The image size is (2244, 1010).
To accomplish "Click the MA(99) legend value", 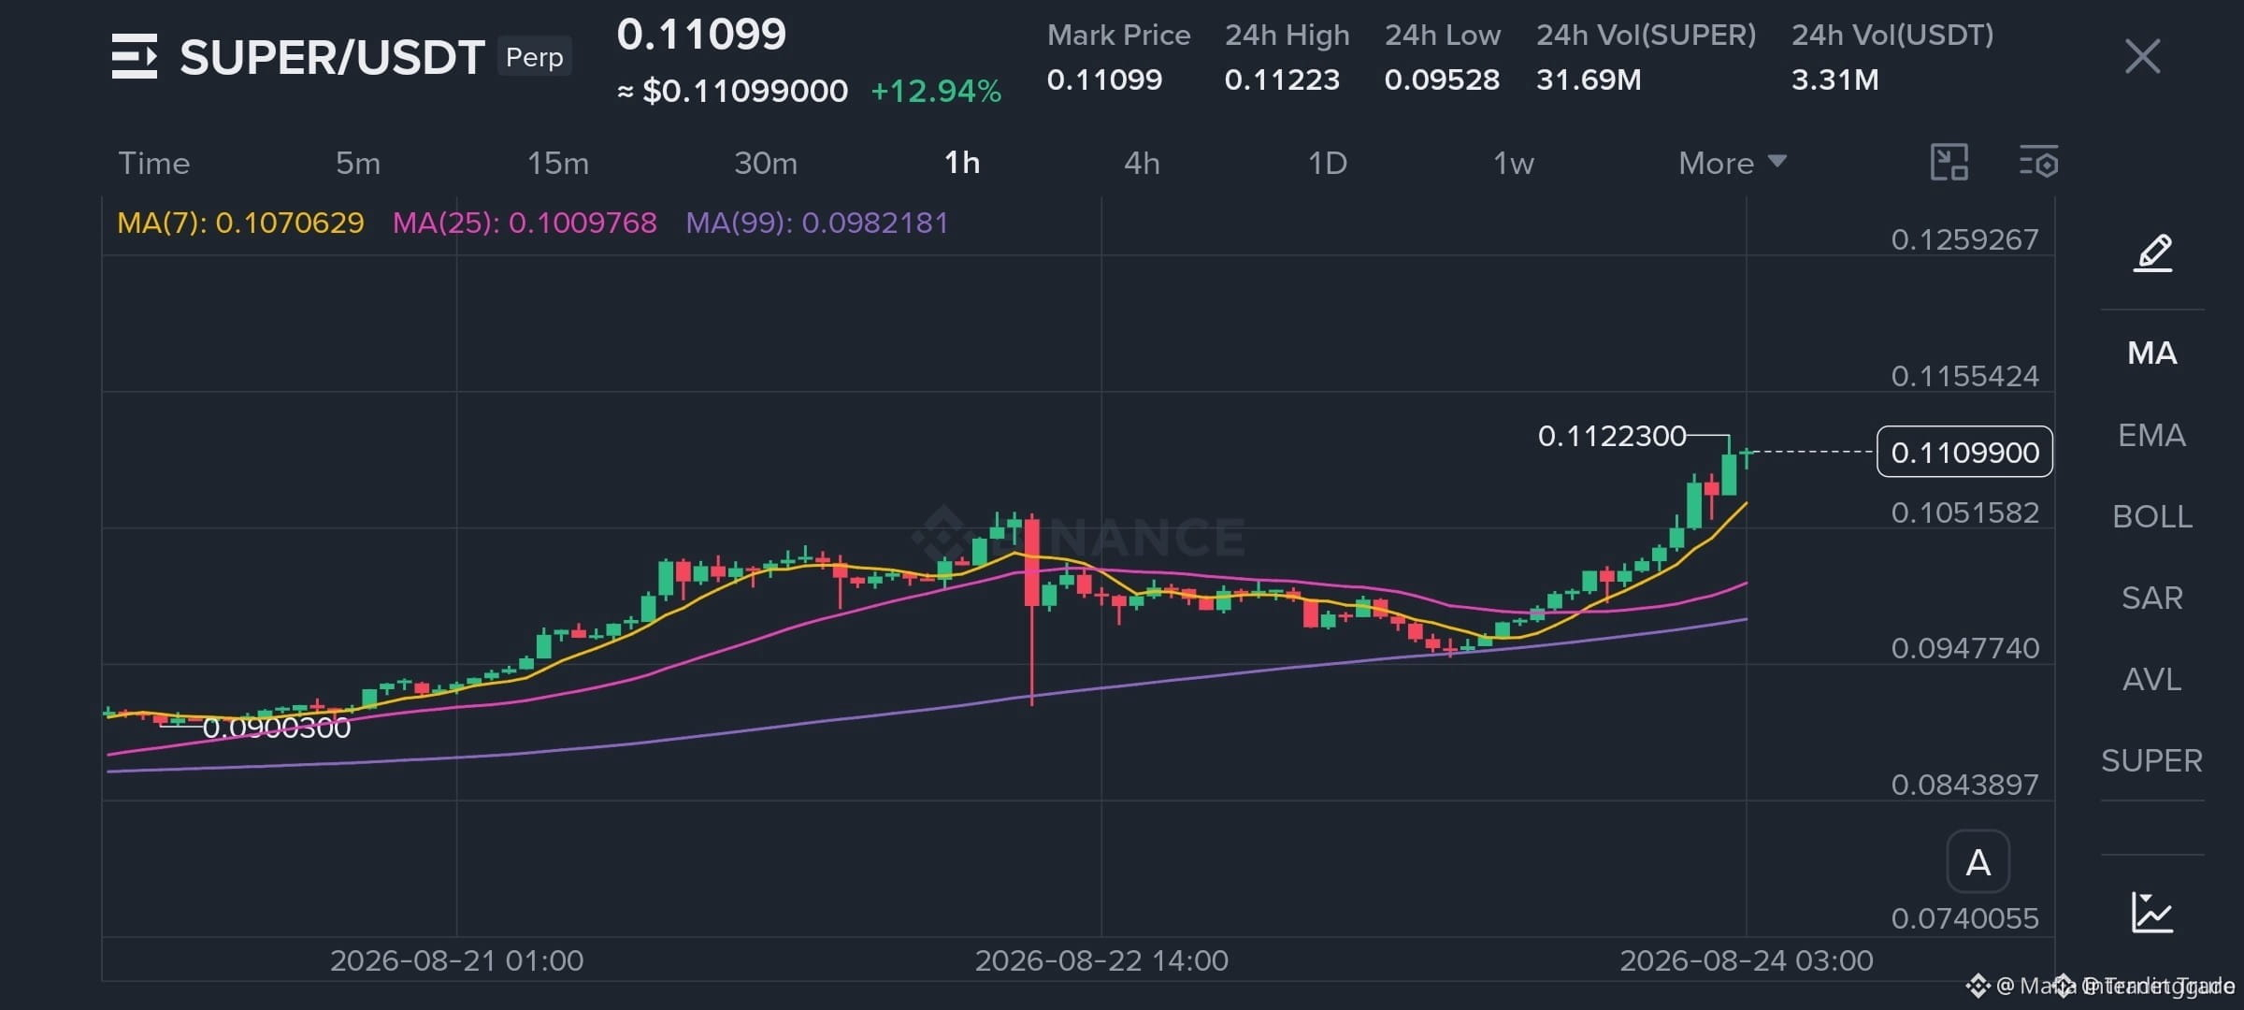I will [x=817, y=224].
